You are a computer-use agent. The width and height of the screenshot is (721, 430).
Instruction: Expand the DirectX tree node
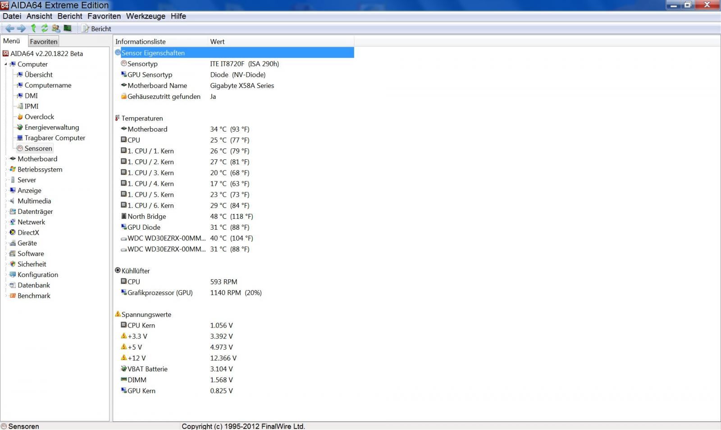coord(6,232)
